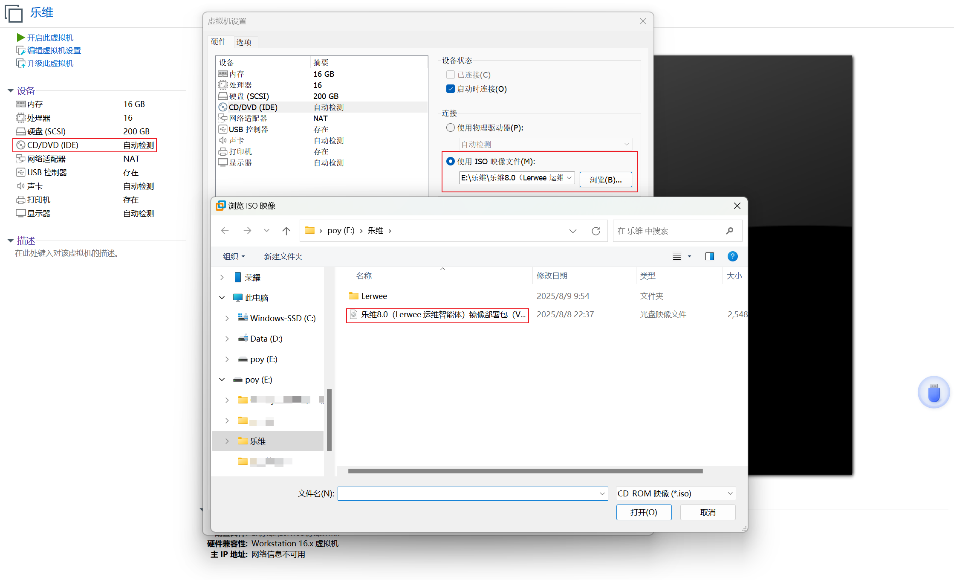The height and width of the screenshot is (580, 954).
Task: Collapse the 设备 section on left
Action: click(x=11, y=91)
